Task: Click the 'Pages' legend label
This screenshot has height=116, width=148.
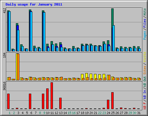Action: [x=145, y=35]
